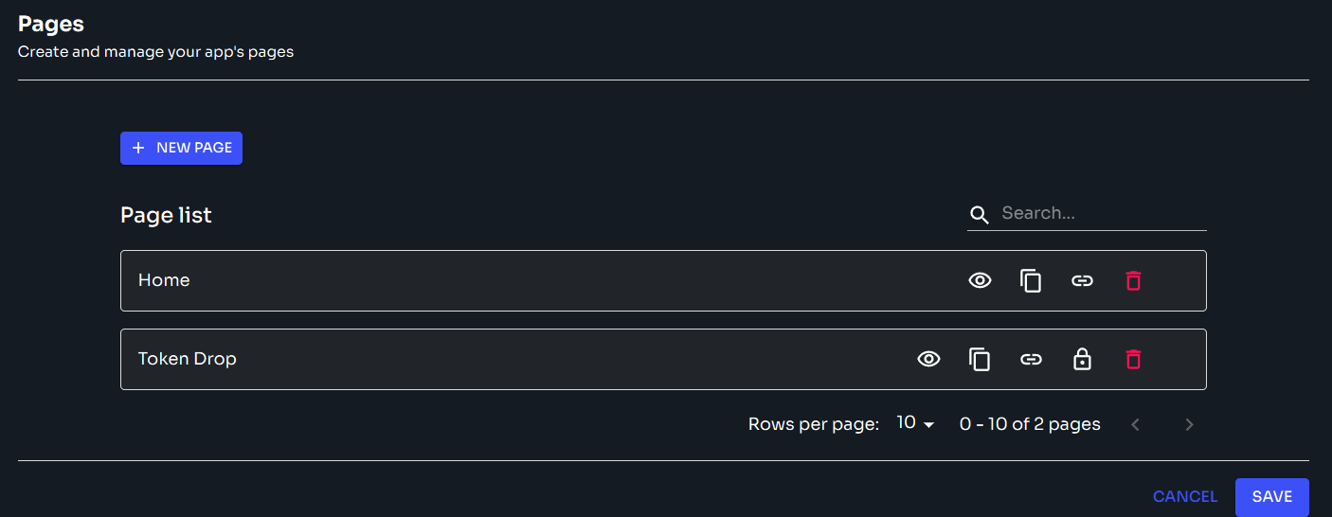Open the Rows per page dropdown
This screenshot has width=1332, height=517.
click(915, 424)
